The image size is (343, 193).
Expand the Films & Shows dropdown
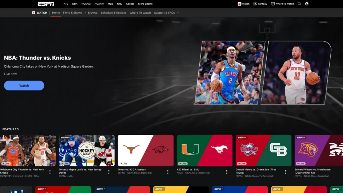pos(74,13)
